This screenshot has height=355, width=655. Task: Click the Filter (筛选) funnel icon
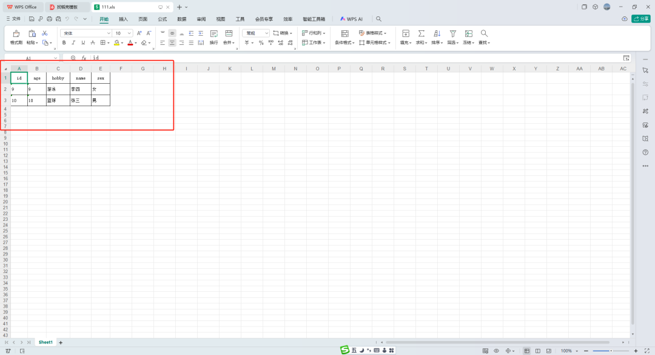point(452,33)
